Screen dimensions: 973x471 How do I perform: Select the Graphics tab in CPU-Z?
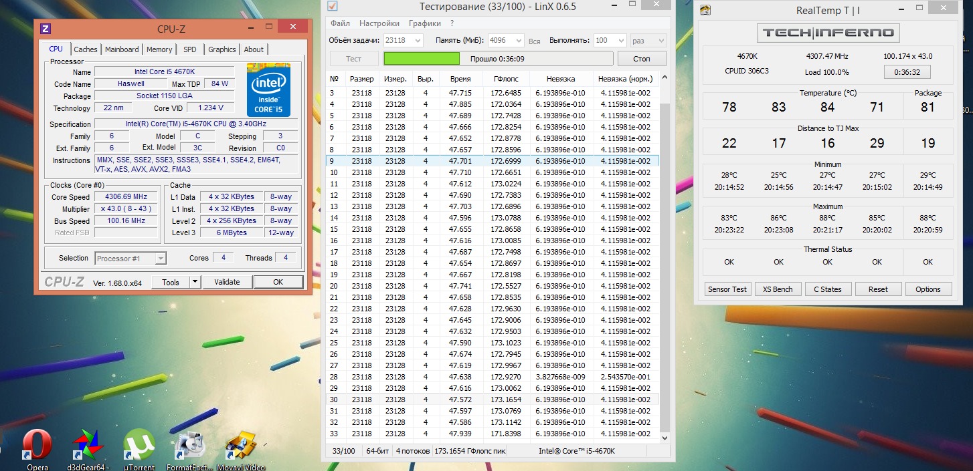tap(222, 49)
